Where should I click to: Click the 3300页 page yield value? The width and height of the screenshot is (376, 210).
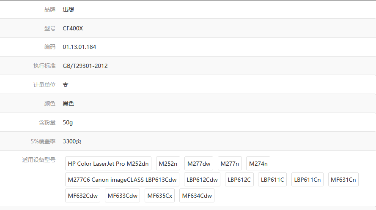click(x=72, y=141)
